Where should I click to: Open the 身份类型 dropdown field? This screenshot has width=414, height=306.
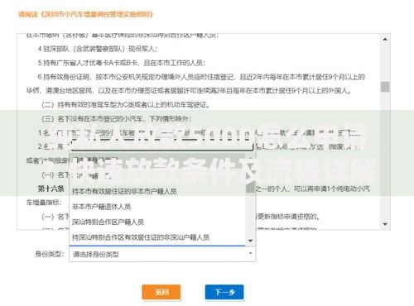pyautogui.click(x=162, y=254)
